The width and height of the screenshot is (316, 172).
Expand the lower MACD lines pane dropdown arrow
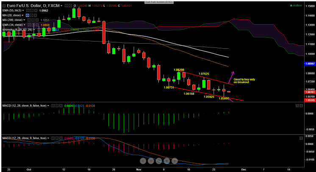point(48,138)
